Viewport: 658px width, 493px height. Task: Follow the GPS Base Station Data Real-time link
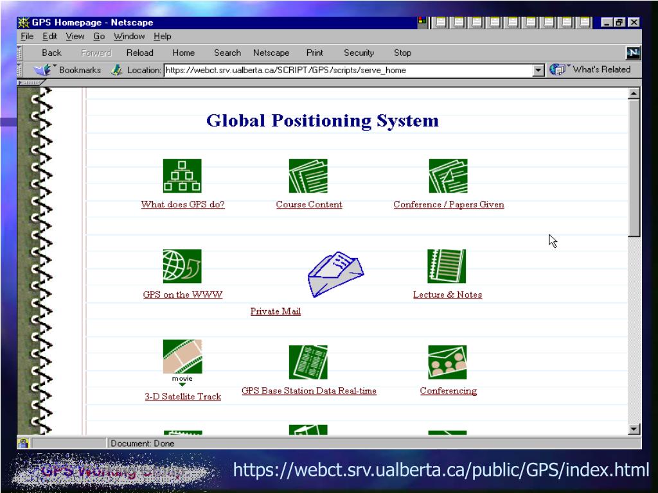(x=309, y=390)
